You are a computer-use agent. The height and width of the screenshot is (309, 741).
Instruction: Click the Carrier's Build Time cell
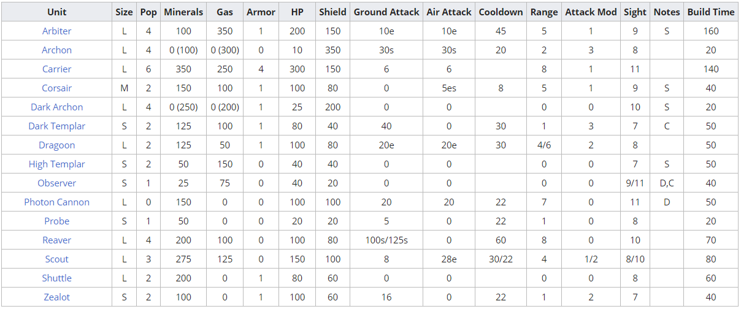(711, 69)
